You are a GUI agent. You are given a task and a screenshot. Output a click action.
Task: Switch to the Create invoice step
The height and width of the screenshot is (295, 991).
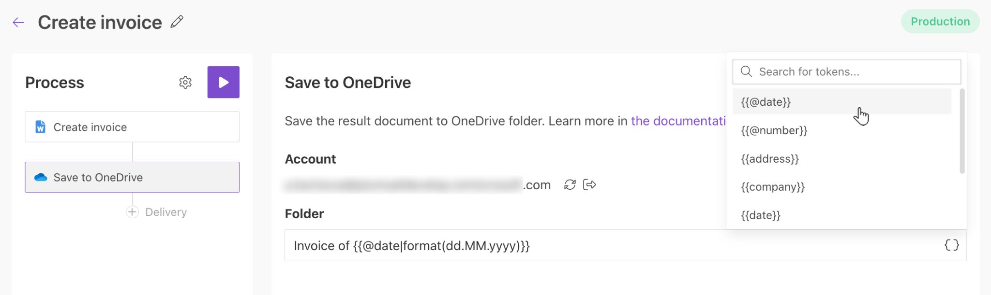(132, 126)
